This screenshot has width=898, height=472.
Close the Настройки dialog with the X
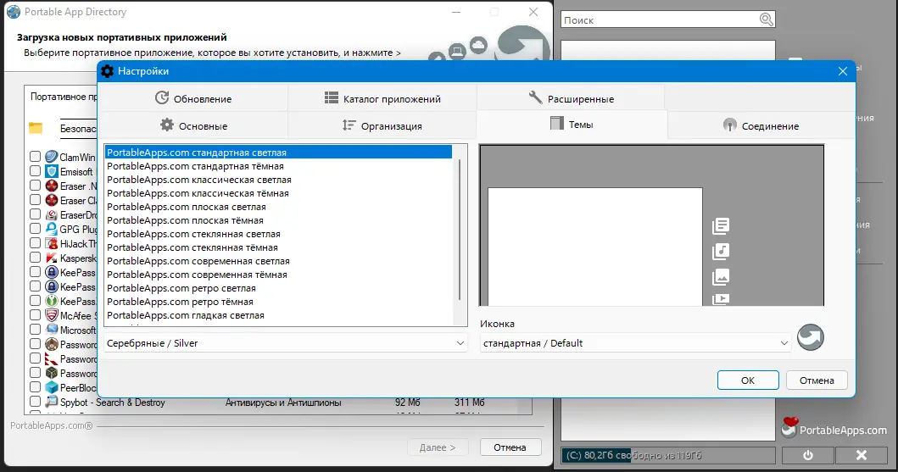click(842, 71)
